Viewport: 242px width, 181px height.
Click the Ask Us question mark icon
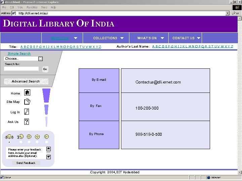coord(27,122)
